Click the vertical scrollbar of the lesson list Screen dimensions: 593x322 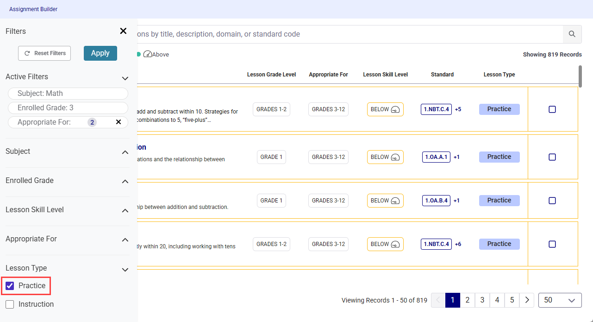pyautogui.click(x=580, y=76)
